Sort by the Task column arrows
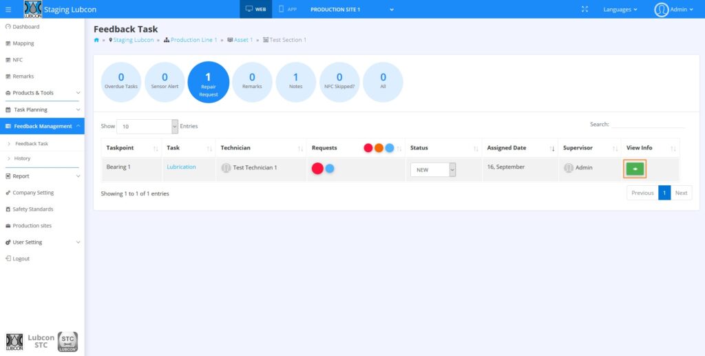Image resolution: width=705 pixels, height=356 pixels. click(x=209, y=148)
